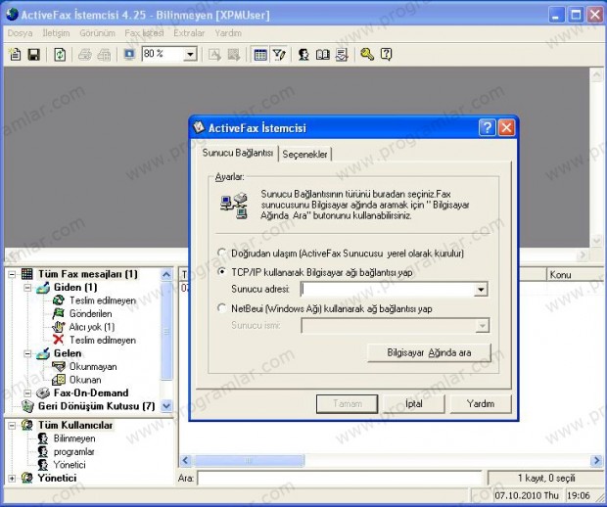Viewport: 607px width, 507px height.
Task: Open the filter funnel tool
Action: pos(279,55)
